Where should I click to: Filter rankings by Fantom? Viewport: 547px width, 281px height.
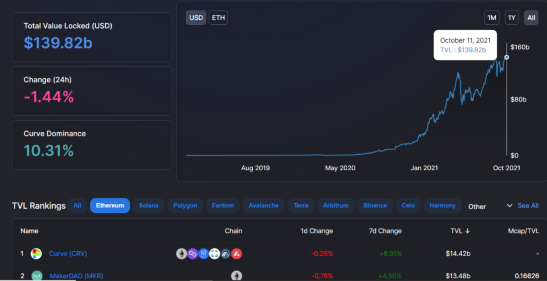pyautogui.click(x=223, y=205)
